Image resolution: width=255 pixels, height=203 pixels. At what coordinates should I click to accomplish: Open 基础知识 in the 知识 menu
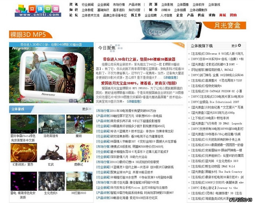tap(103, 10)
